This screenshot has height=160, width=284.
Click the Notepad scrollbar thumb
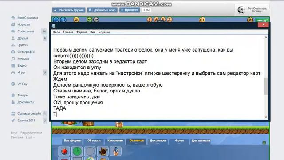(x=266, y=86)
